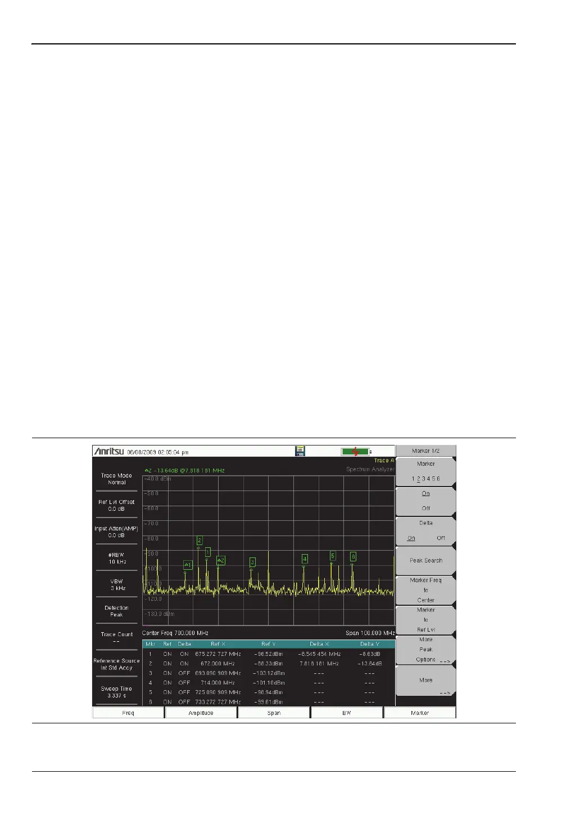Click the Anritsu logo
This screenshot has width=580, height=819.
coord(110,451)
